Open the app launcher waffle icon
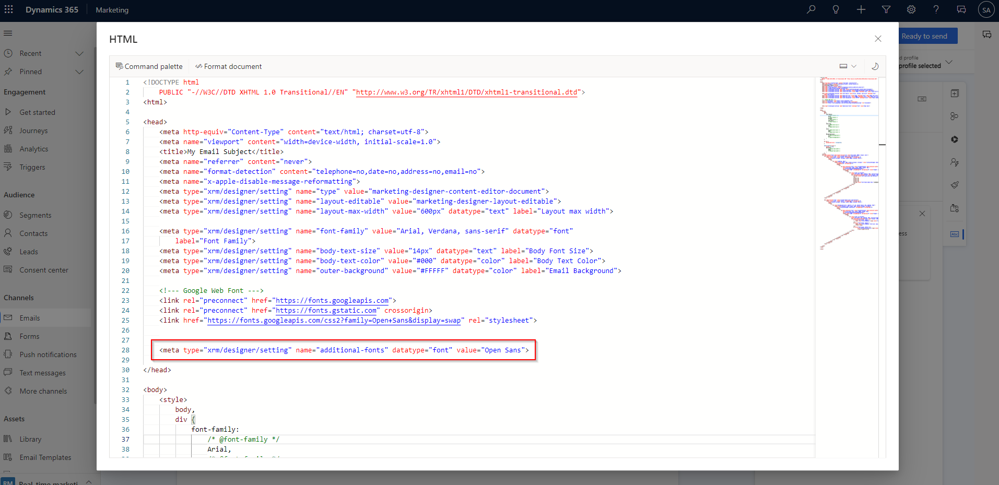999x485 pixels. (x=9, y=9)
